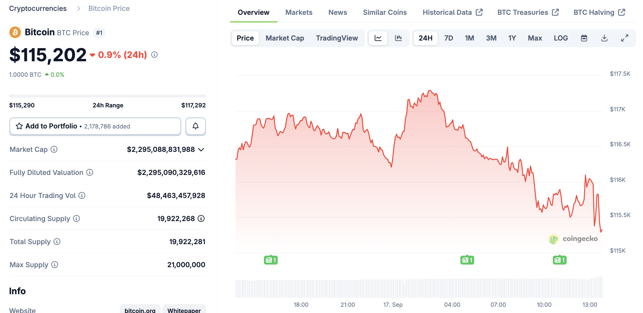Viewport: 643px width, 313px height.
Task: Click the market cap value $2,295,088,831,988
Action: 161,150
